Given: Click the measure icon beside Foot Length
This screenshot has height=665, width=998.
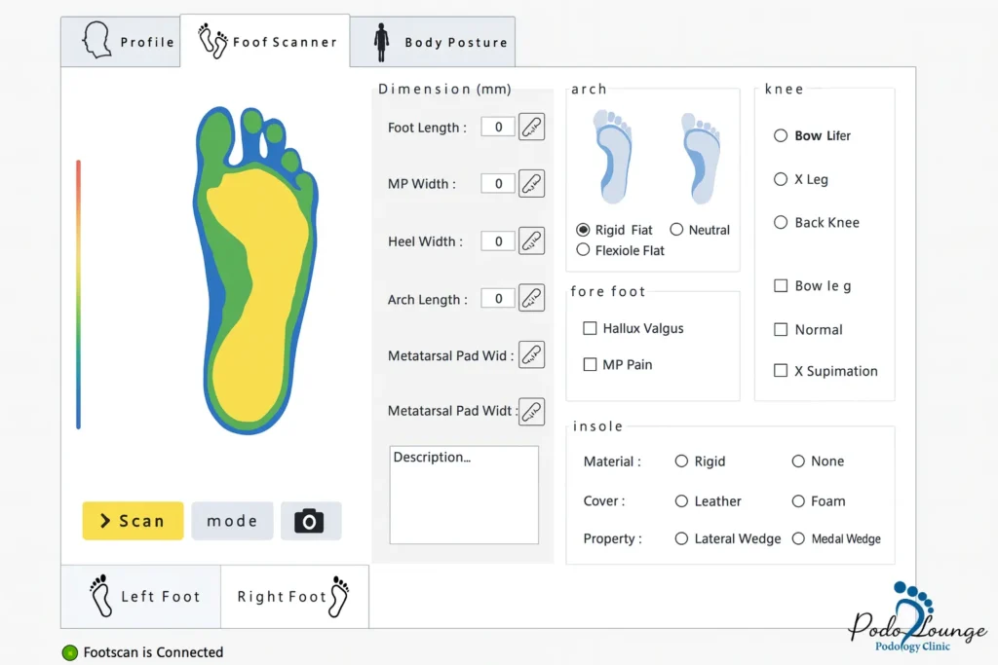Looking at the screenshot, I should [531, 128].
